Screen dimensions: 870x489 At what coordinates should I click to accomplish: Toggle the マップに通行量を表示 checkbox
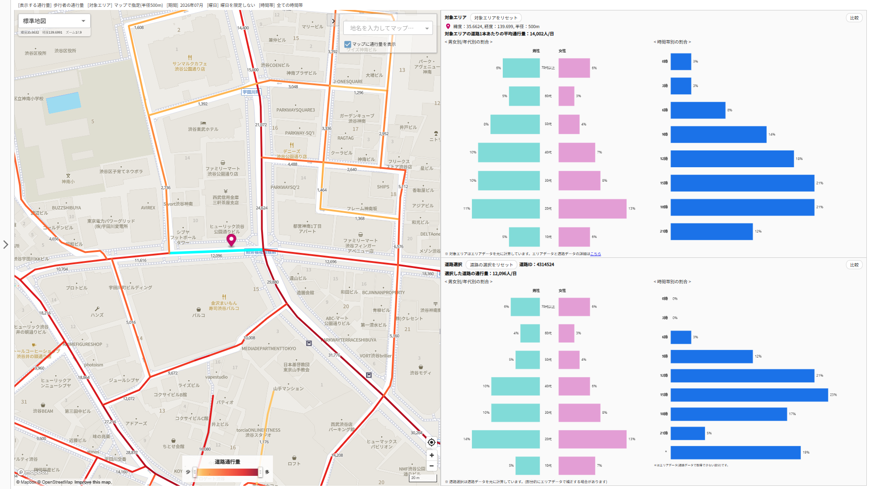tap(348, 44)
